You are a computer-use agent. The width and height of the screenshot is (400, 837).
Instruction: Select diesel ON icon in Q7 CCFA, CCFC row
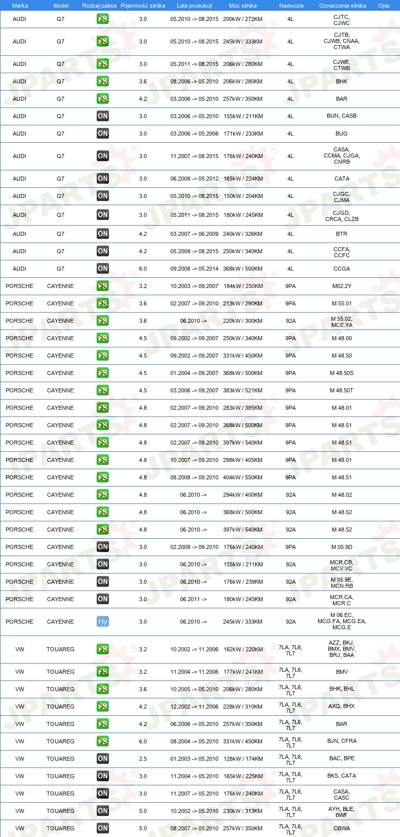[103, 251]
